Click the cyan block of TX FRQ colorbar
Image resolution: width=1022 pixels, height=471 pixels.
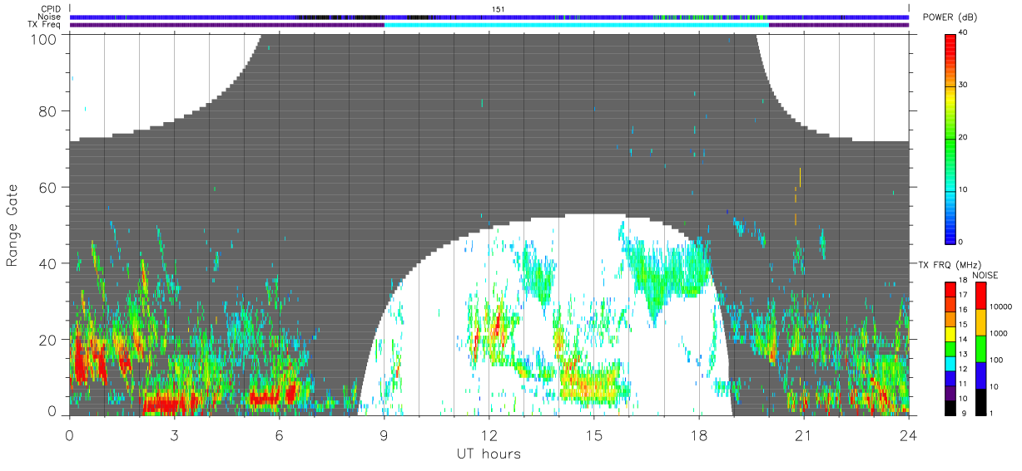[950, 363]
